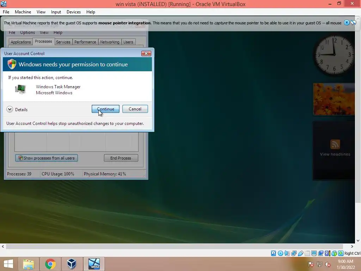
Task: Click the flower slideshow gadget
Action: tap(334, 99)
